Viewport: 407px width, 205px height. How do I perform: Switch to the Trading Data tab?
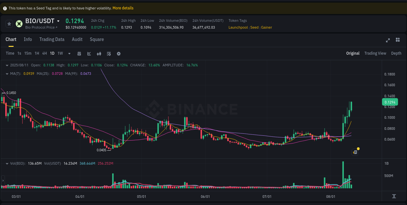pos(52,39)
